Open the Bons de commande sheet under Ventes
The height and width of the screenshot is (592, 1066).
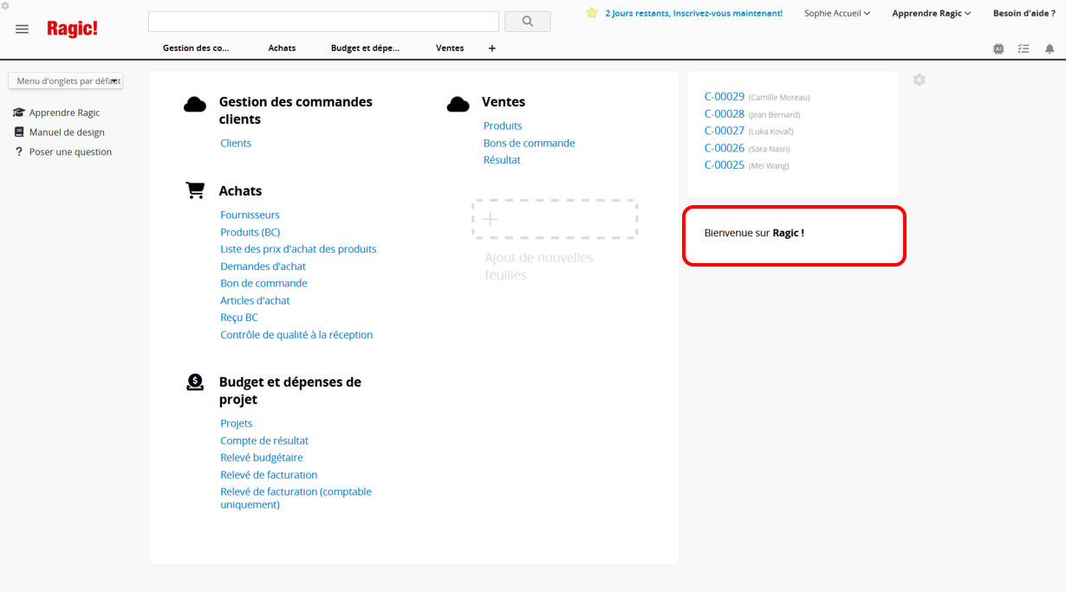click(x=529, y=144)
